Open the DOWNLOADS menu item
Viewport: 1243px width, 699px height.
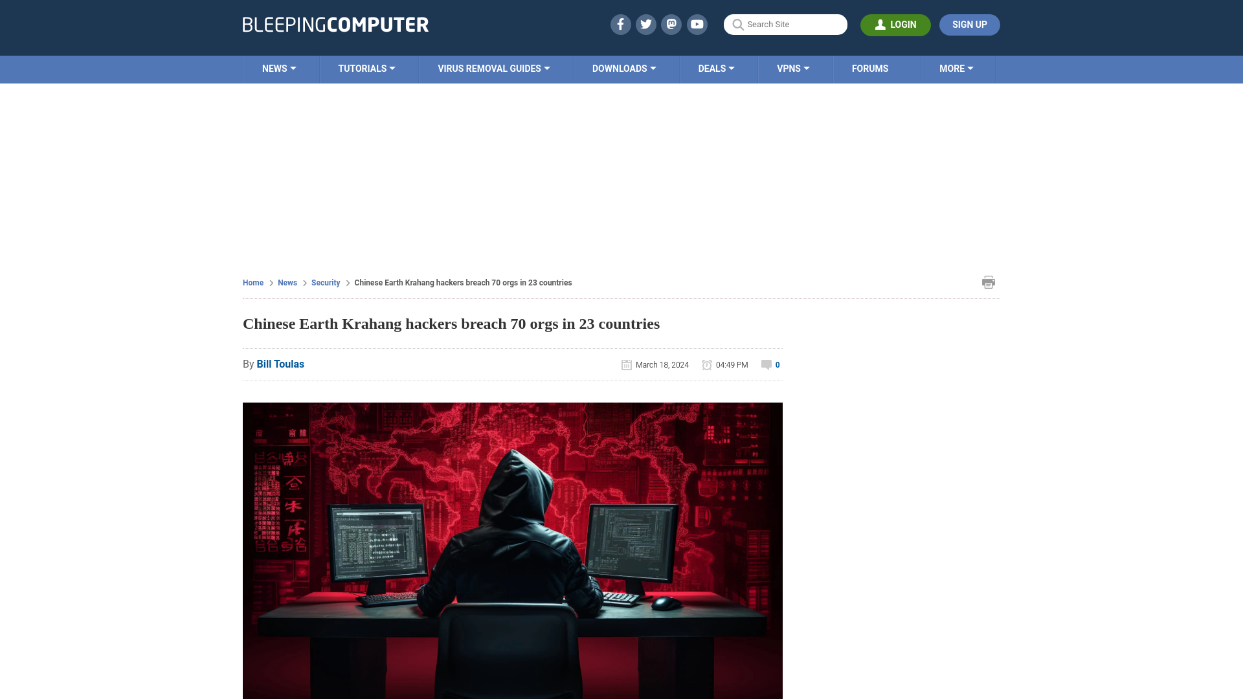(623, 67)
